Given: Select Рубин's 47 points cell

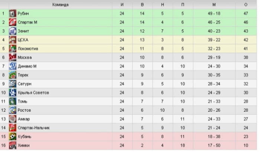Looking at the screenshot, I should [246, 14].
